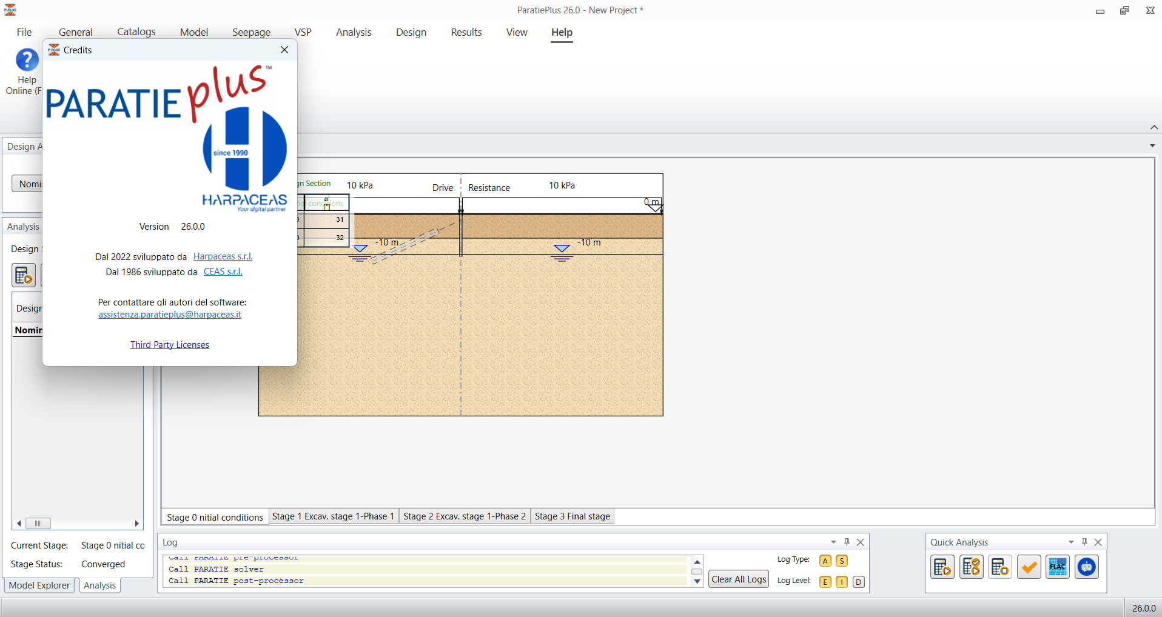1162x617 pixels.
Task: Open the Results ribbon tab
Action: coord(466,32)
